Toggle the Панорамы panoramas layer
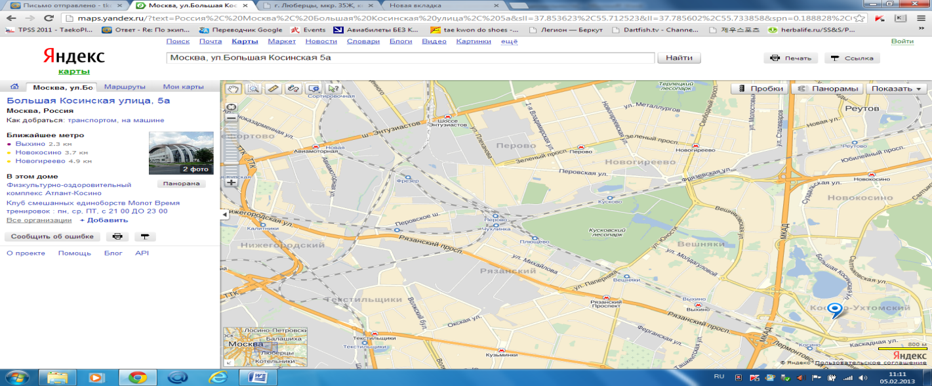932x386 pixels. tap(827, 89)
